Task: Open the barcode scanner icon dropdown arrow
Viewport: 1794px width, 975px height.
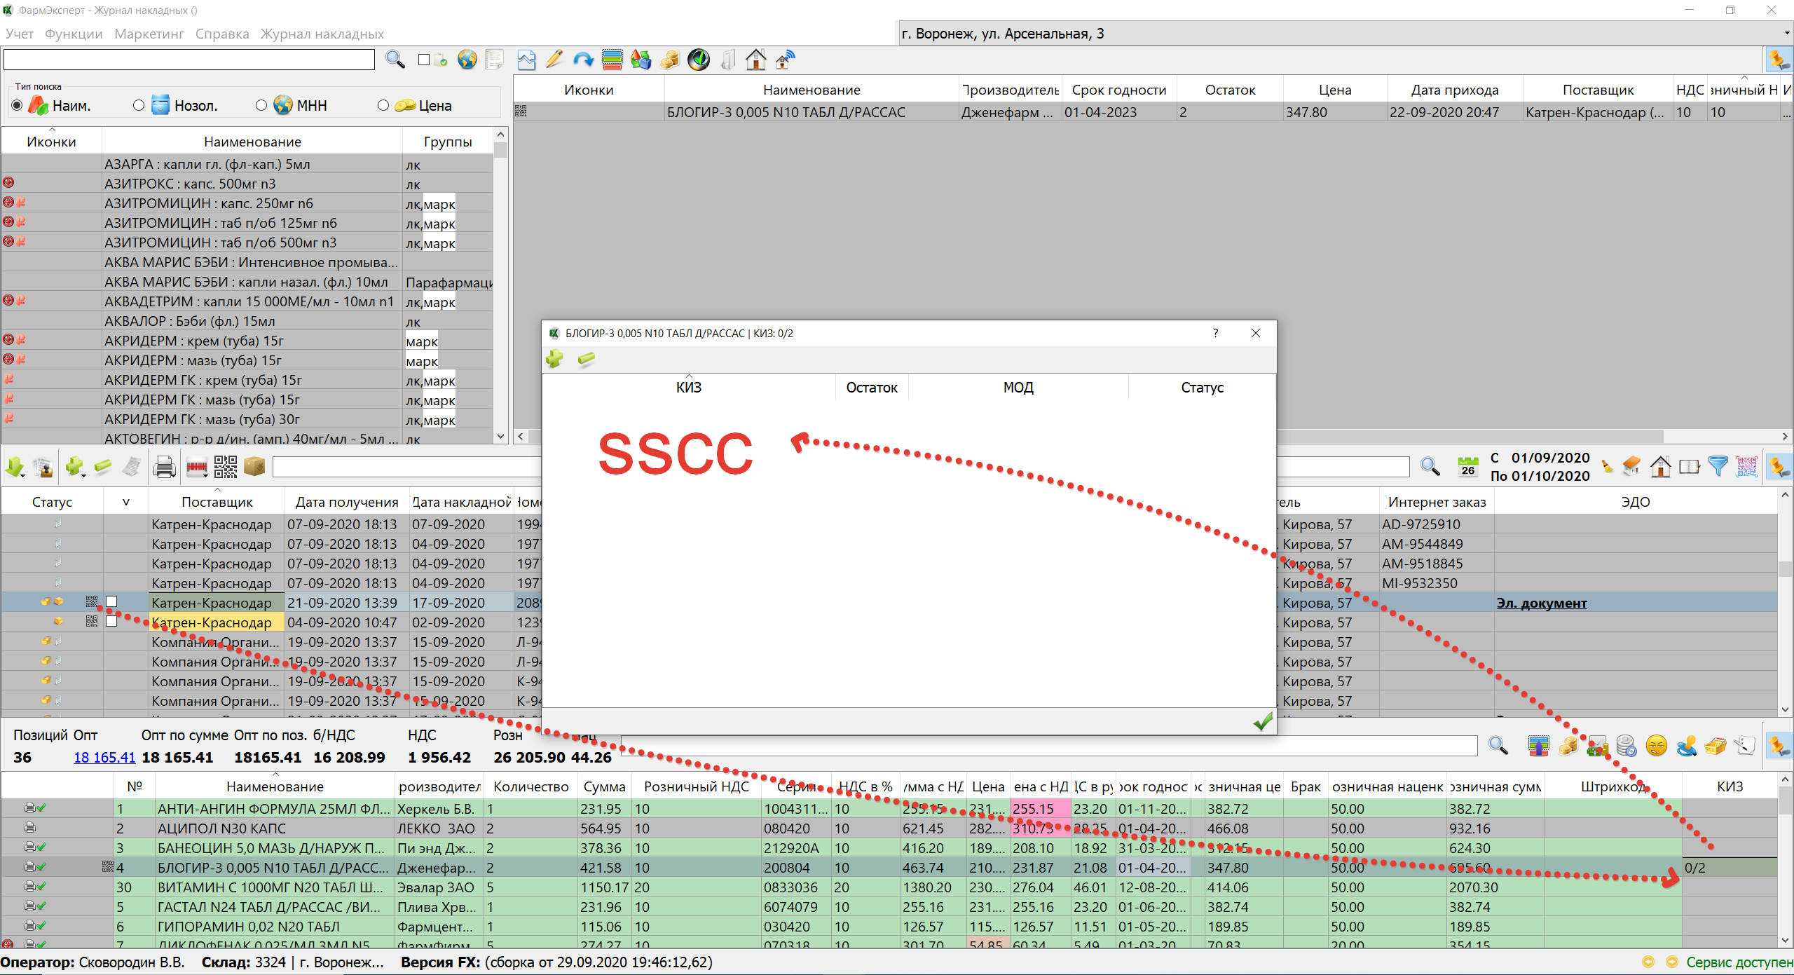Action: pyautogui.click(x=206, y=475)
